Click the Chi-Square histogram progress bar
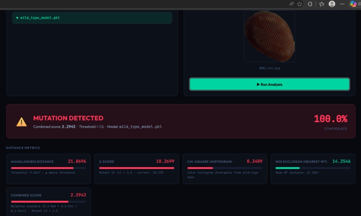The width and height of the screenshot is (361, 216). pos(225,168)
